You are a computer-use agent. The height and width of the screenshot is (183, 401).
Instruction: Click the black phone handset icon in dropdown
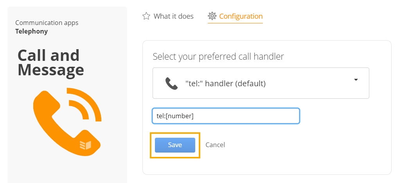(171, 83)
